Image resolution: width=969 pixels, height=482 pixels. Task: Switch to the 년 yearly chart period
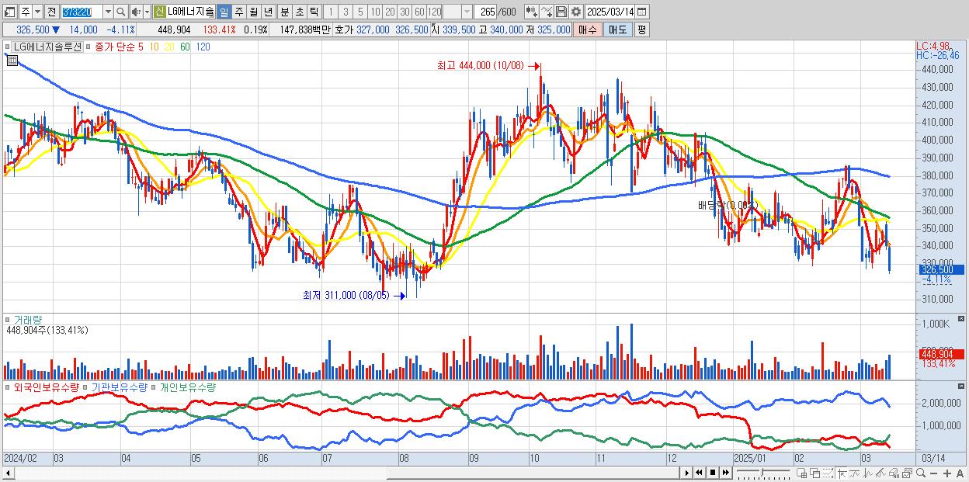pos(268,12)
